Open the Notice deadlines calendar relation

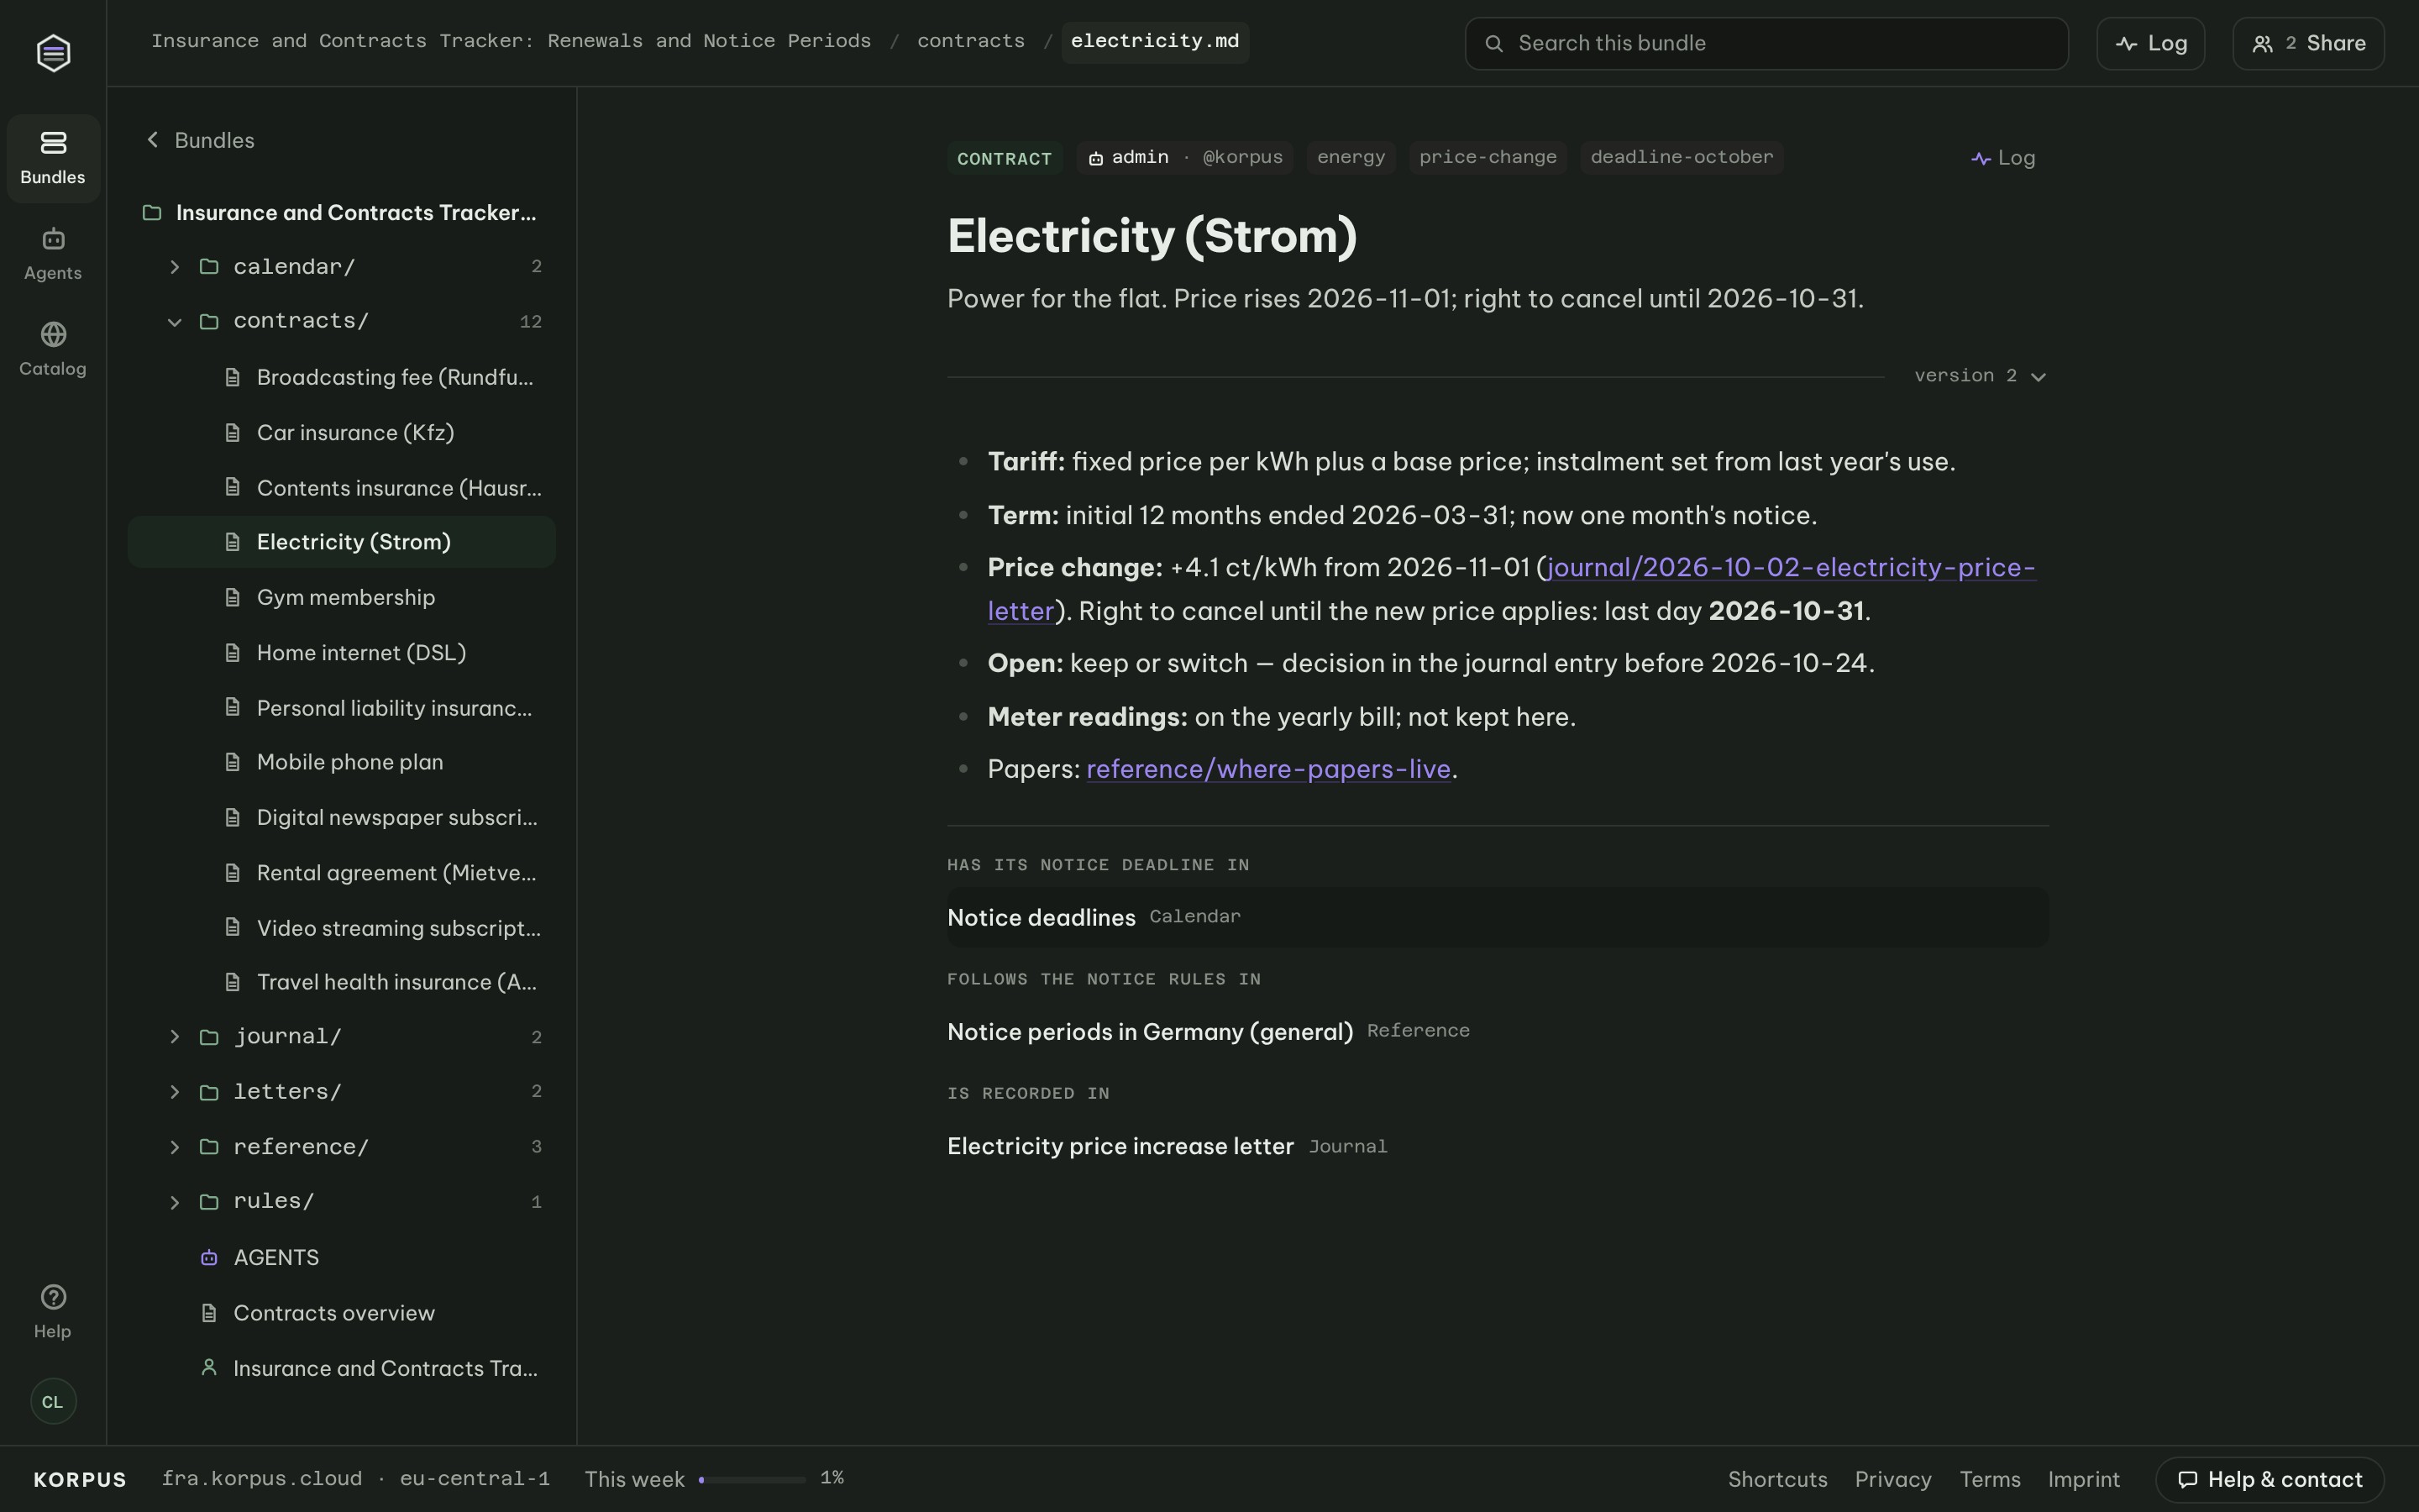point(1498,917)
